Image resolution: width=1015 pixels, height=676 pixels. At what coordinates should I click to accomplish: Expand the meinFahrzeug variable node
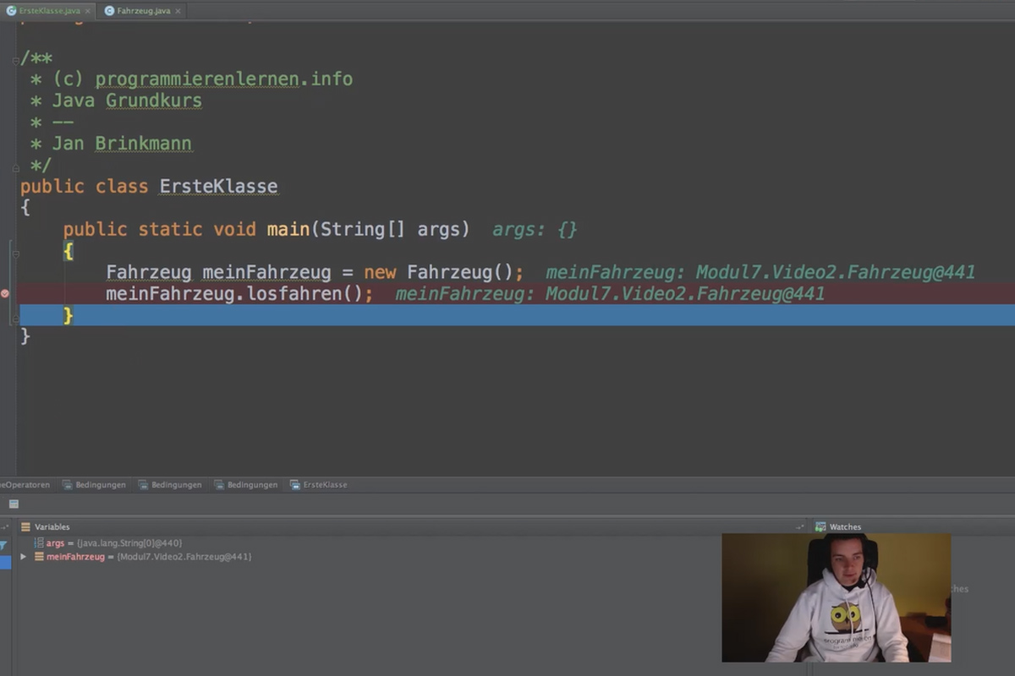[x=24, y=557]
